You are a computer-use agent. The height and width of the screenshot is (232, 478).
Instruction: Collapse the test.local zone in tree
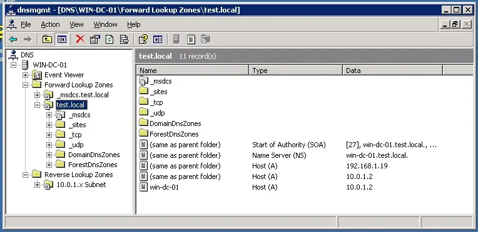pyautogui.click(x=37, y=105)
